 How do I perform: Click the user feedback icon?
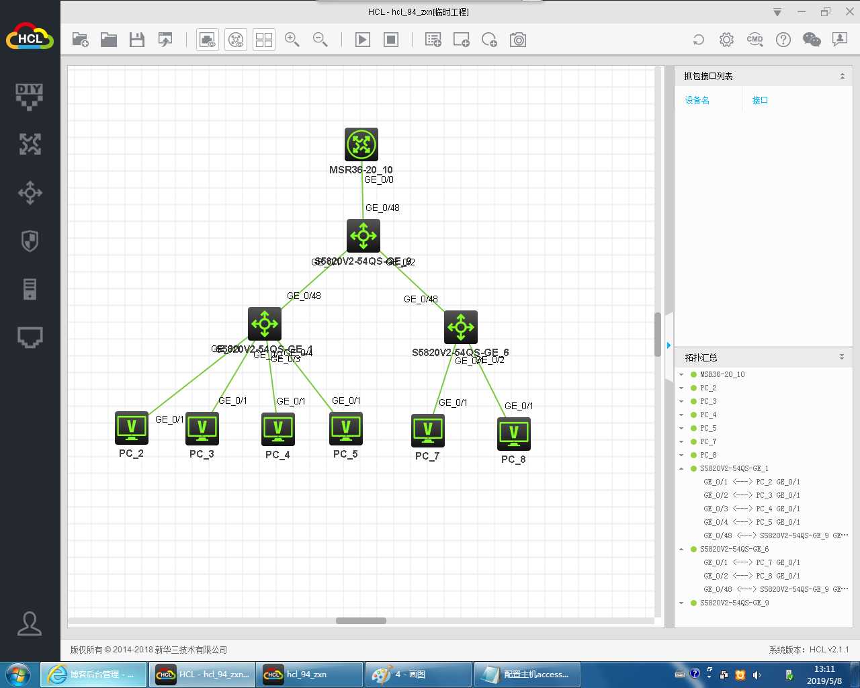pos(840,40)
